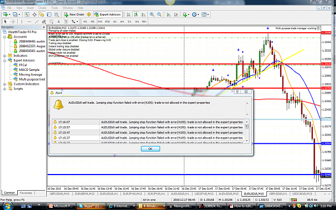Select the vertical line tool
The width and height of the screenshot is (336, 210).
tap(22, 21)
